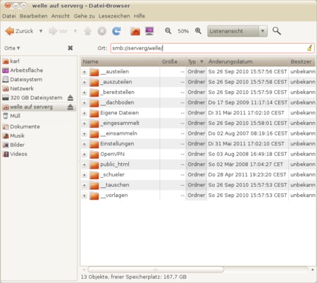Go back with the Zurück button
Image resolution: width=317 pixels, height=283 pixels.
[x=19, y=31]
